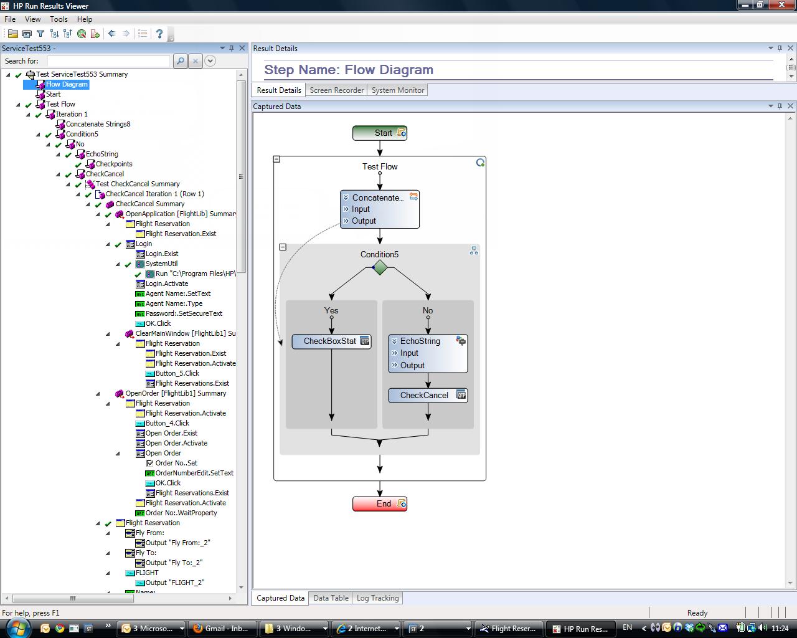Select the Test CheckCancel Summary tree item
The width and height of the screenshot is (797, 638).
138,184
